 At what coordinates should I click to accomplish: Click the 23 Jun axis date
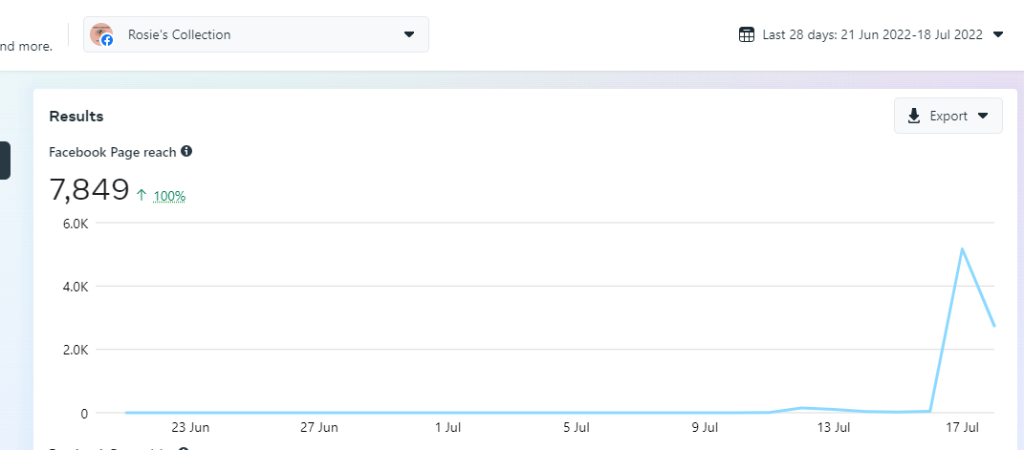(x=190, y=428)
